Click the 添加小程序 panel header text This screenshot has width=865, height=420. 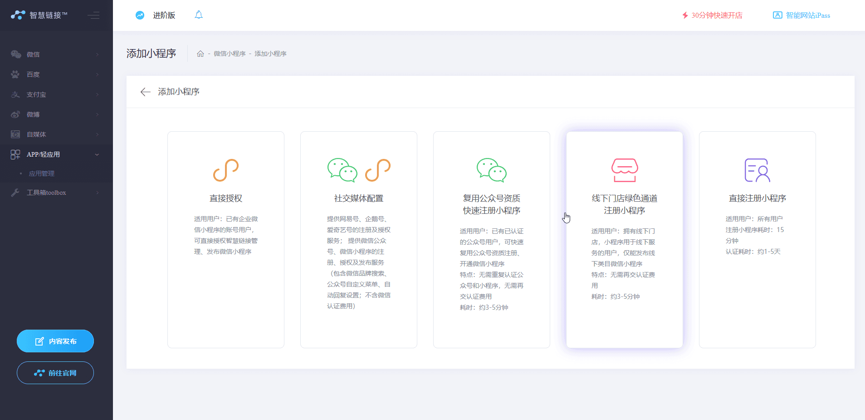pyautogui.click(x=179, y=92)
